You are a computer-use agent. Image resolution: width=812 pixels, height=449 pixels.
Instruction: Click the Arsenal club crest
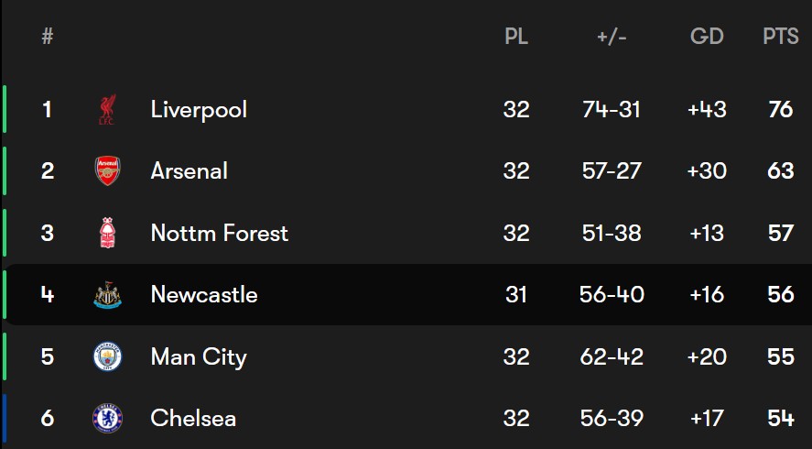[107, 171]
